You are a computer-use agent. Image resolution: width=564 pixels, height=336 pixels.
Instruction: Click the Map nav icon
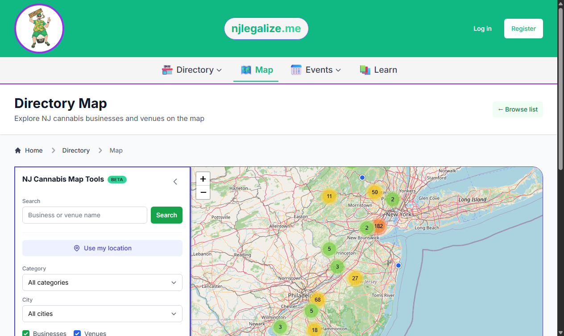pos(246,70)
